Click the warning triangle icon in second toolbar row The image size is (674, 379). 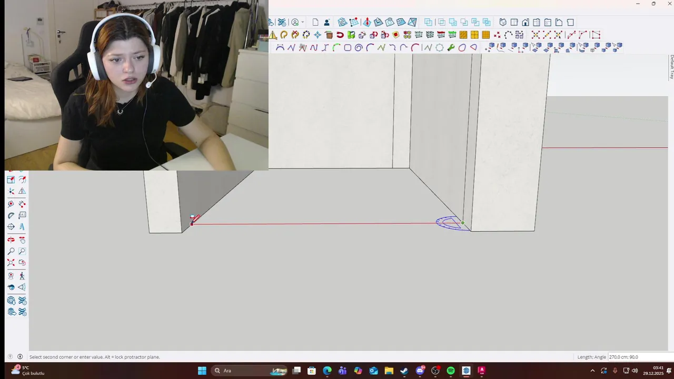(x=273, y=35)
